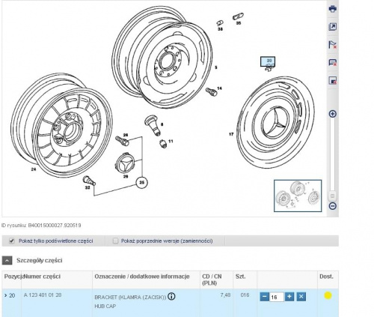Check 'Pokaż poprzednie wersje (zamienności)' checkbox

115,241
